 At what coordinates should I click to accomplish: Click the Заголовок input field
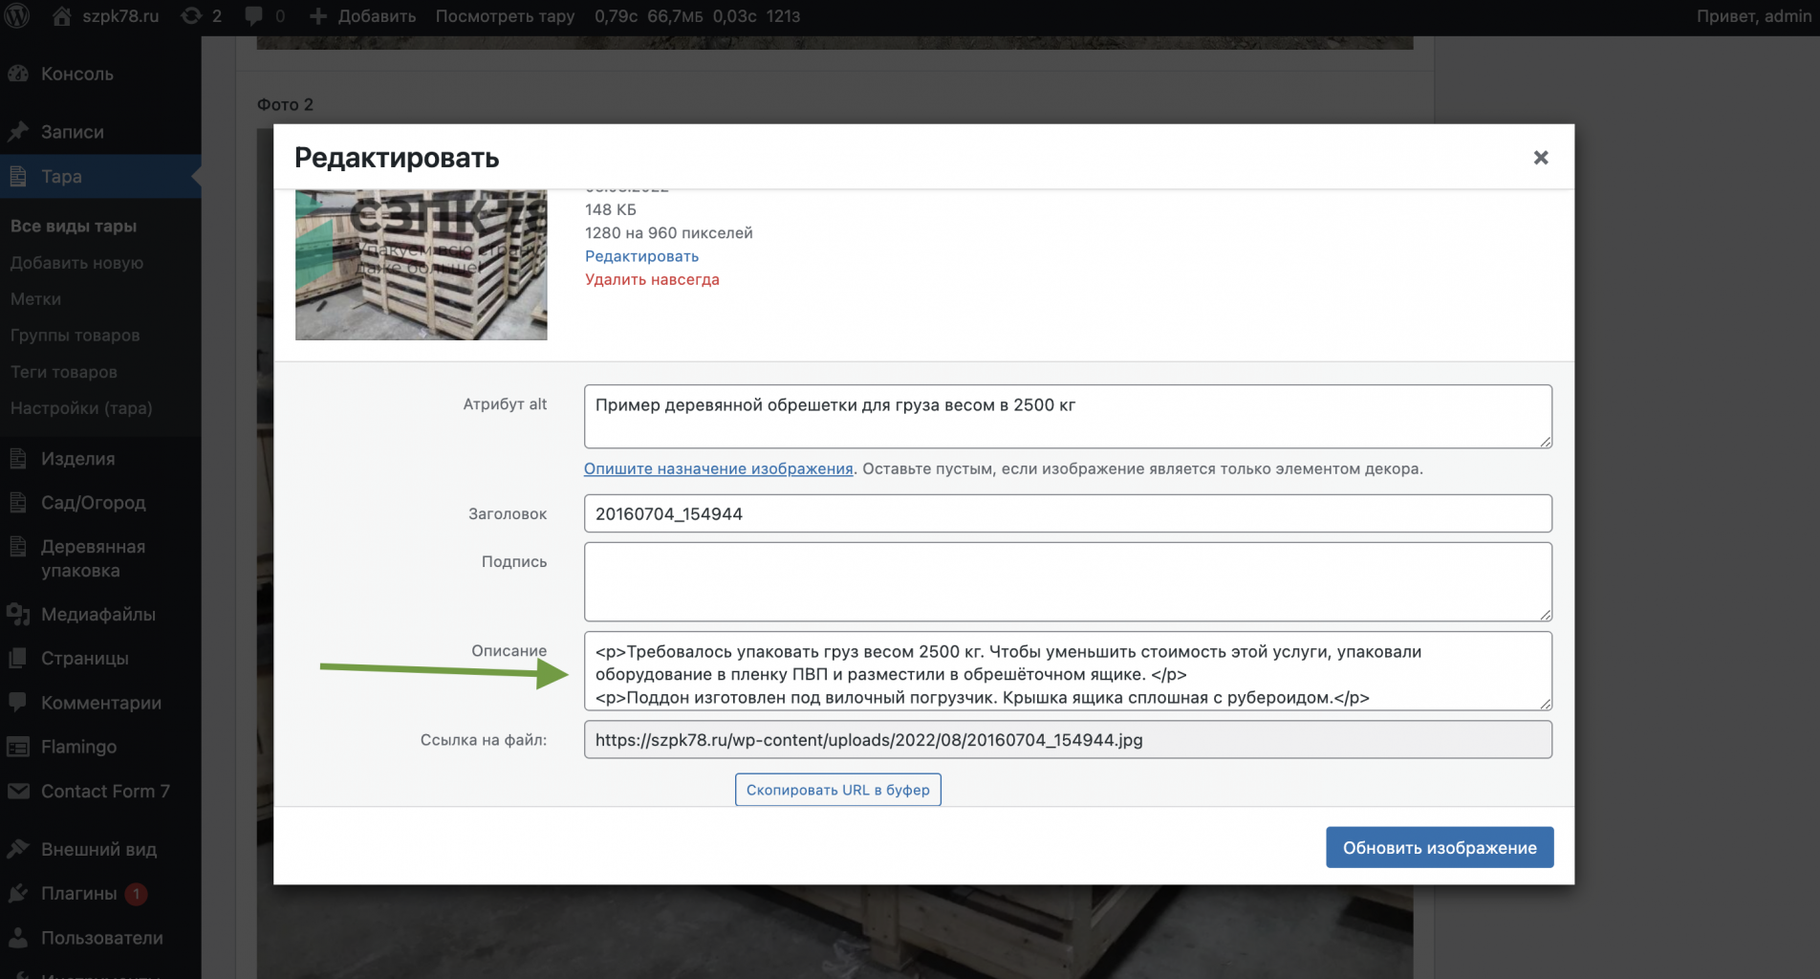(1068, 513)
